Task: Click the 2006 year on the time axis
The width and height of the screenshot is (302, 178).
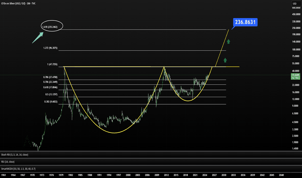Action: click(x=147, y=175)
